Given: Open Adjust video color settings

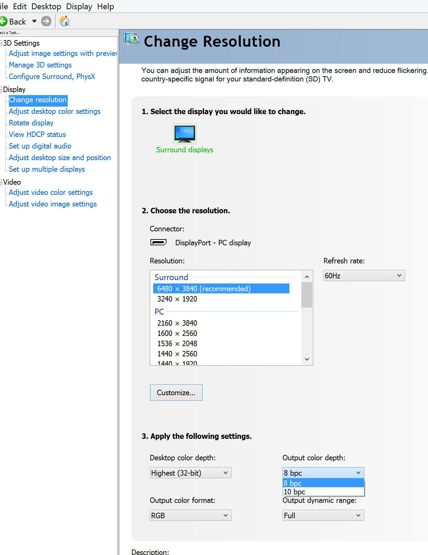Looking at the screenshot, I should point(51,192).
